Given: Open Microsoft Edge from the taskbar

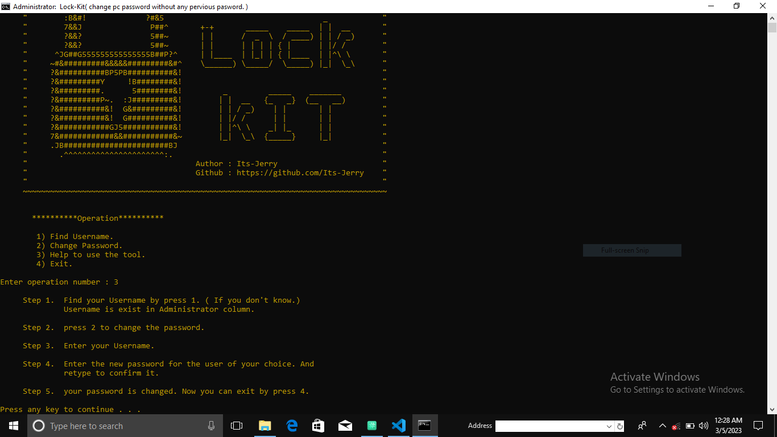Looking at the screenshot, I should (292, 425).
